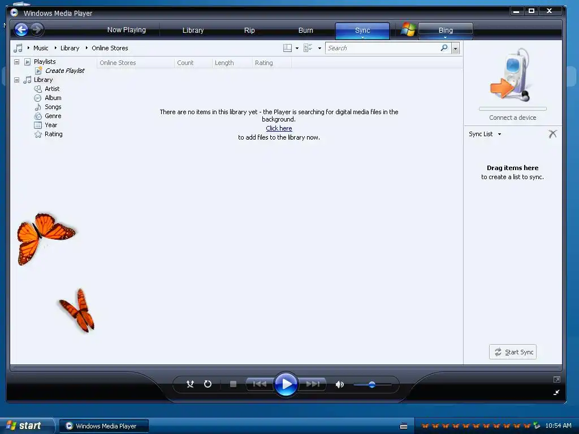Click the Next track button

point(312,384)
